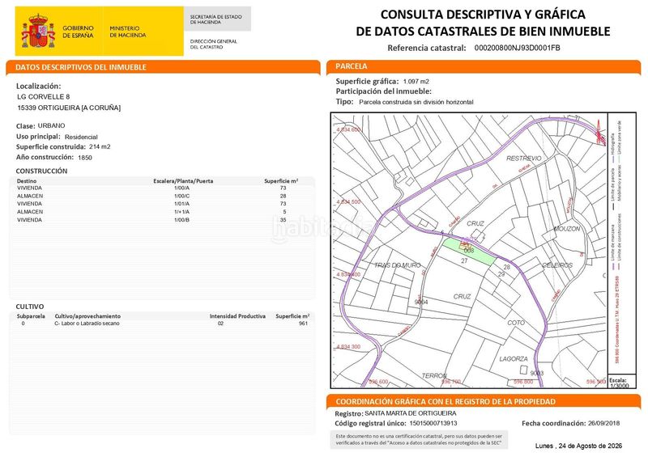
Task: Click the north arrow on the map
Action: click(599, 132)
